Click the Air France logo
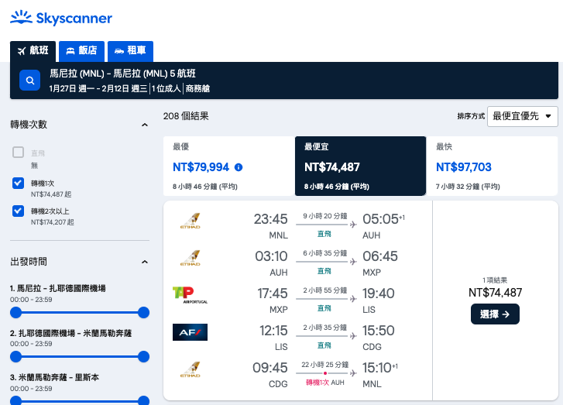Screen dimensions: 563x405 pyautogui.click(x=190, y=332)
